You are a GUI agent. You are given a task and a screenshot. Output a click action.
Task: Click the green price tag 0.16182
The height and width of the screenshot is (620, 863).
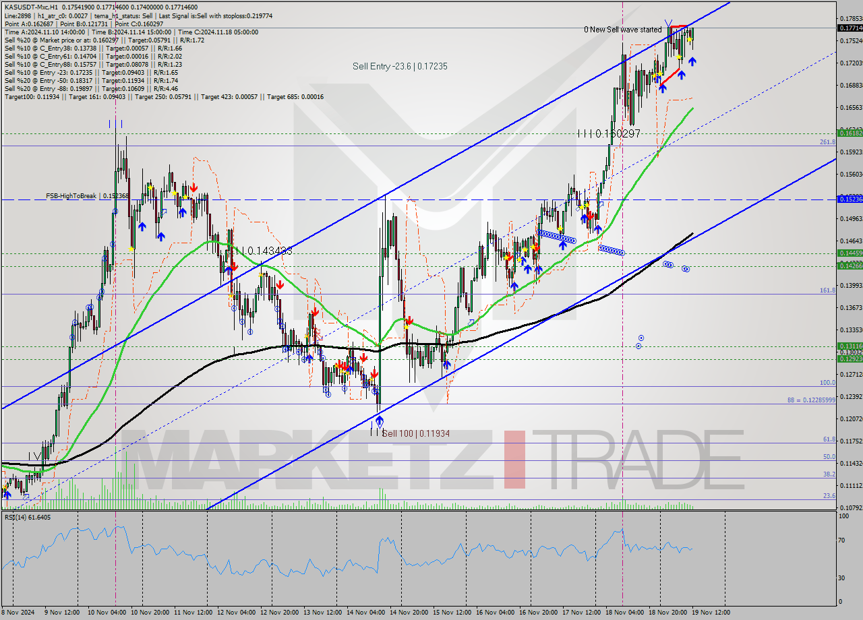[x=850, y=133]
